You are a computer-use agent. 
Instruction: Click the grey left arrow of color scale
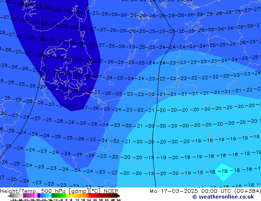(9, 196)
